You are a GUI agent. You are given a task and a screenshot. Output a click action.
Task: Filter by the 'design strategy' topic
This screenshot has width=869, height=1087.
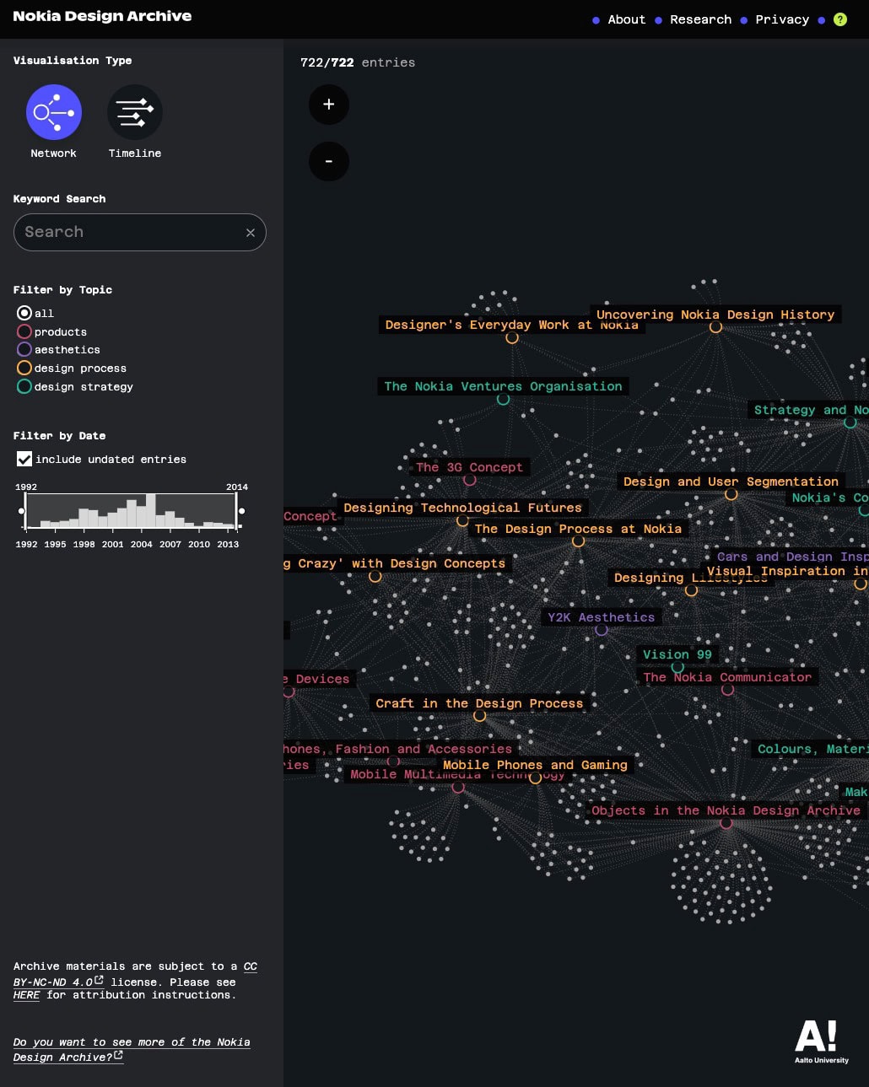coord(24,386)
